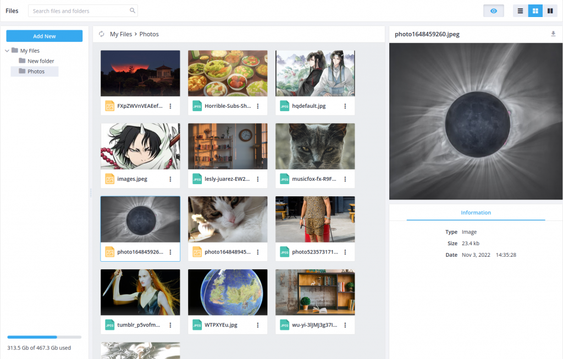Viewport: 563px width, 359px height.
Task: Switch to list view
Action: point(520,10)
